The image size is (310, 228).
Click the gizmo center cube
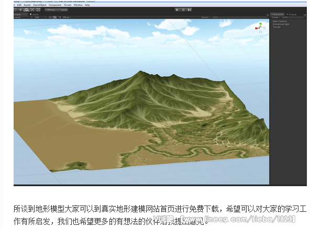point(261,28)
